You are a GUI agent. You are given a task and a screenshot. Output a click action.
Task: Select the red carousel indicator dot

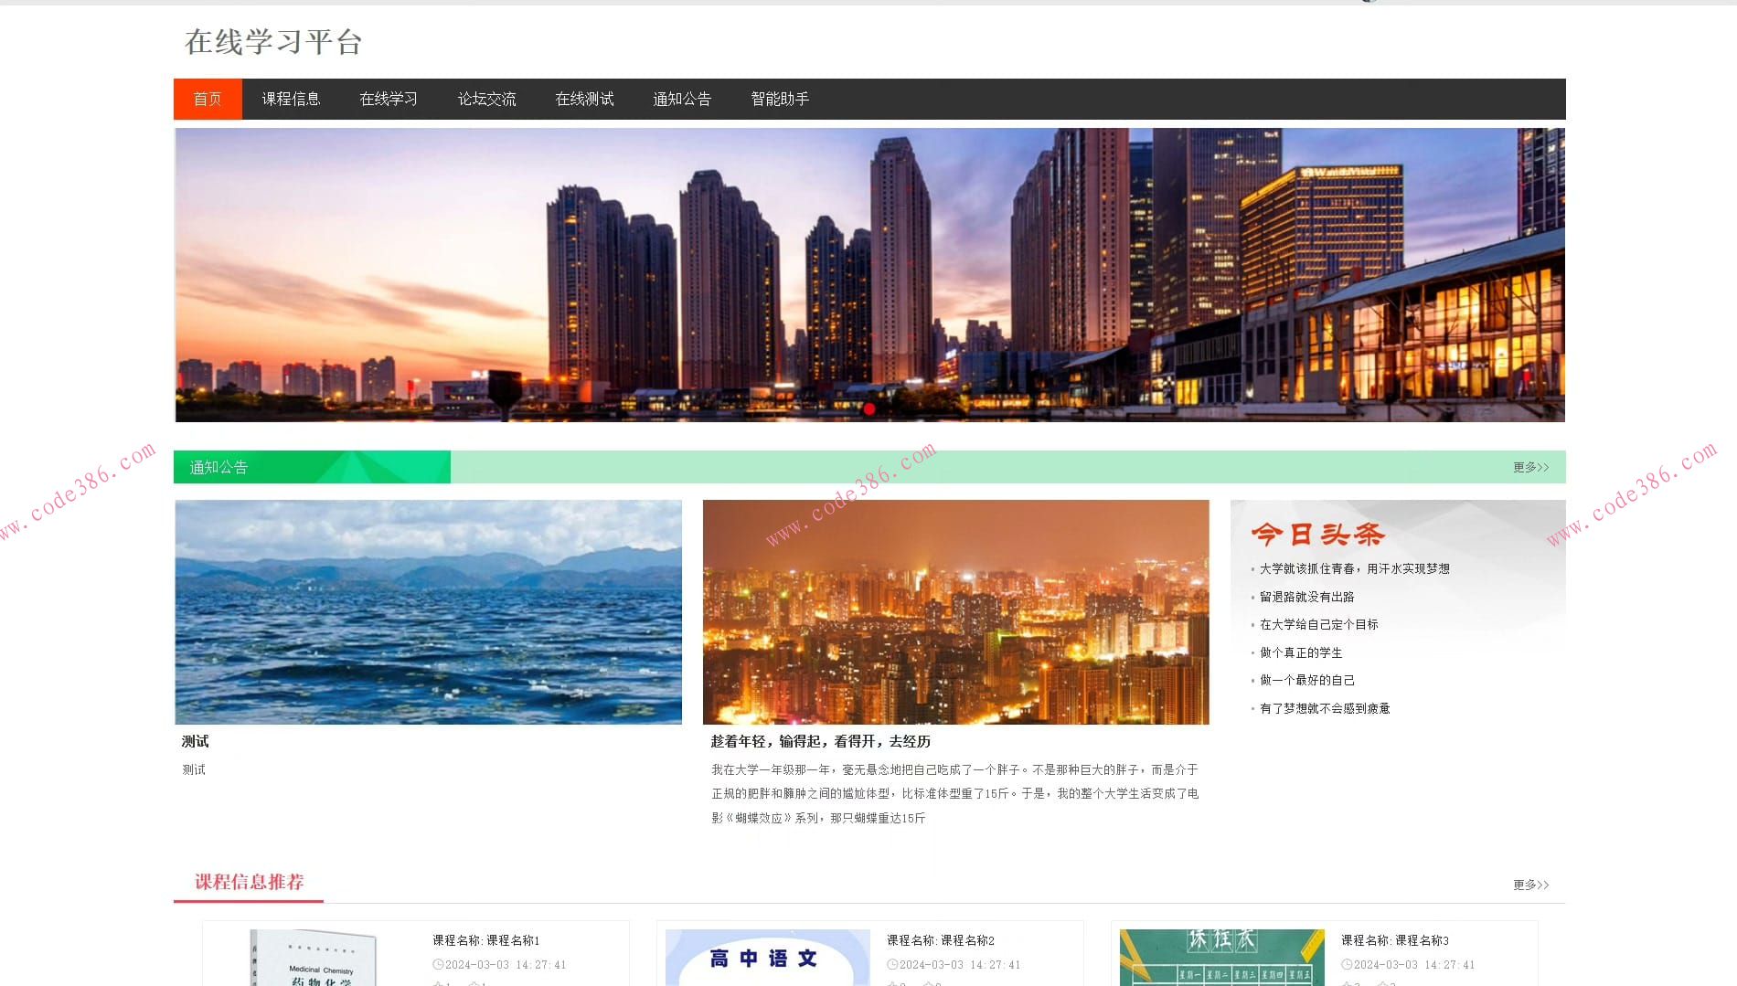pyautogui.click(x=869, y=408)
